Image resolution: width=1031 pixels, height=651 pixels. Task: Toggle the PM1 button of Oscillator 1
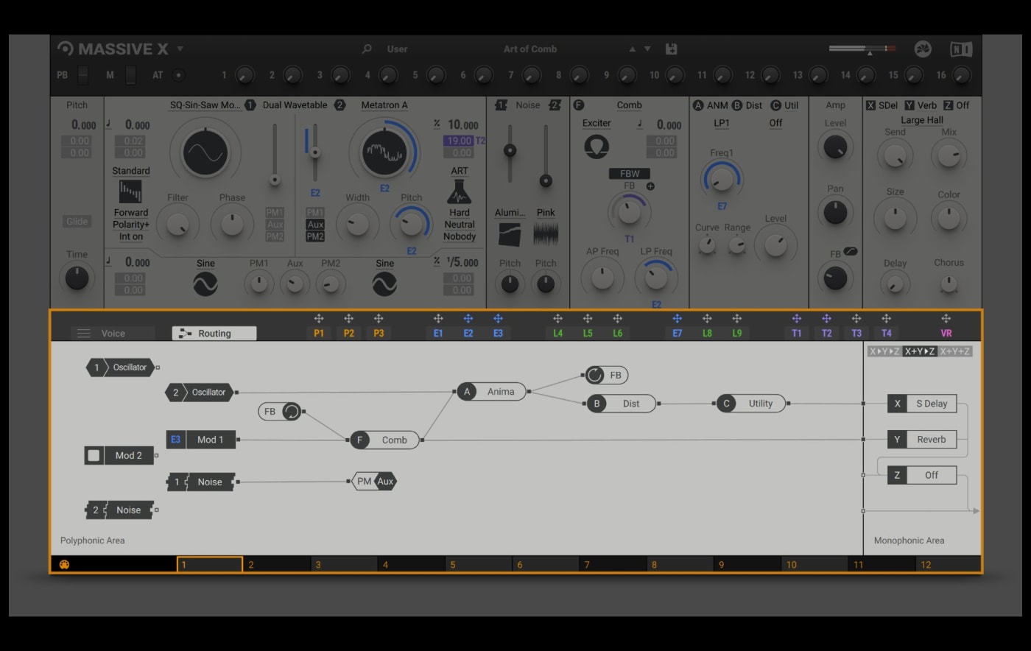[x=275, y=213]
